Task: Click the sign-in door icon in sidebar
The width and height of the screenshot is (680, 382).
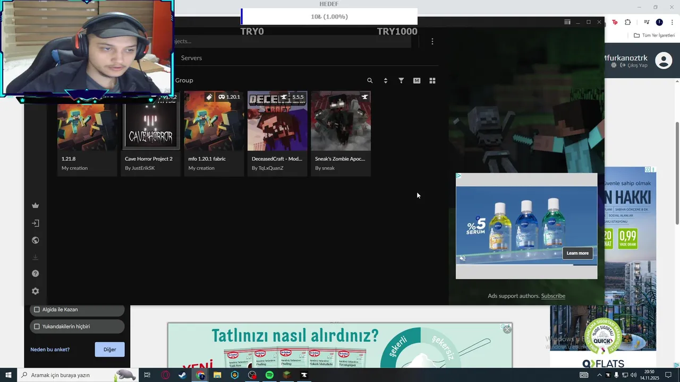Action: click(36, 223)
